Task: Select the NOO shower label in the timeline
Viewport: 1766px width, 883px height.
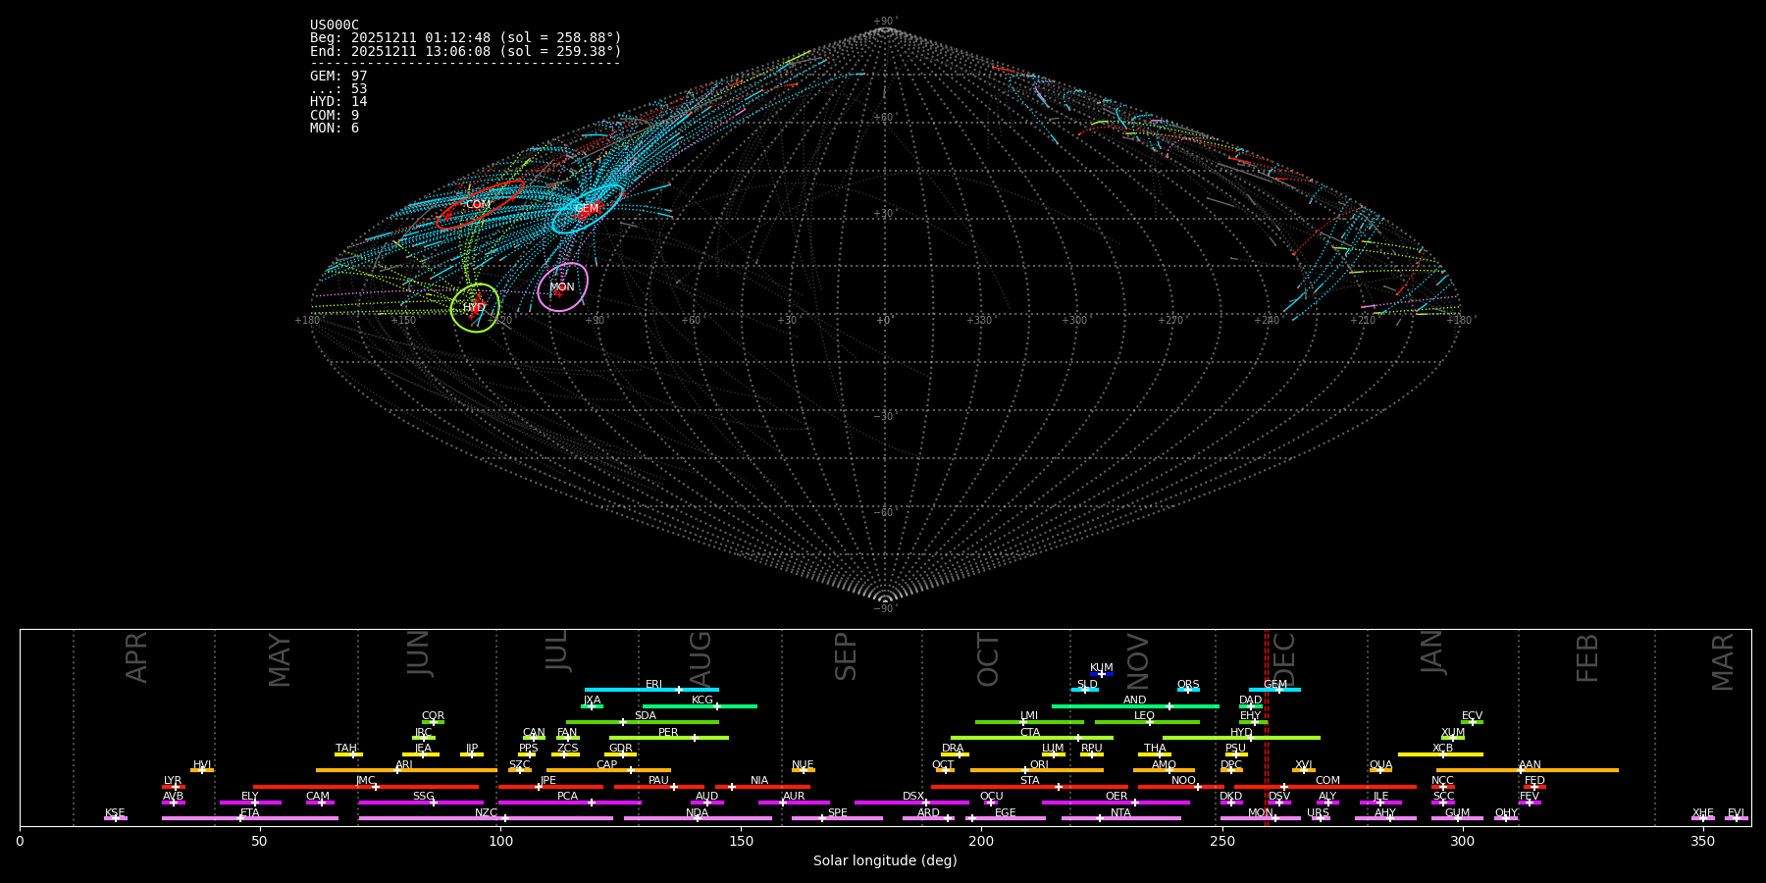Action: (1184, 781)
